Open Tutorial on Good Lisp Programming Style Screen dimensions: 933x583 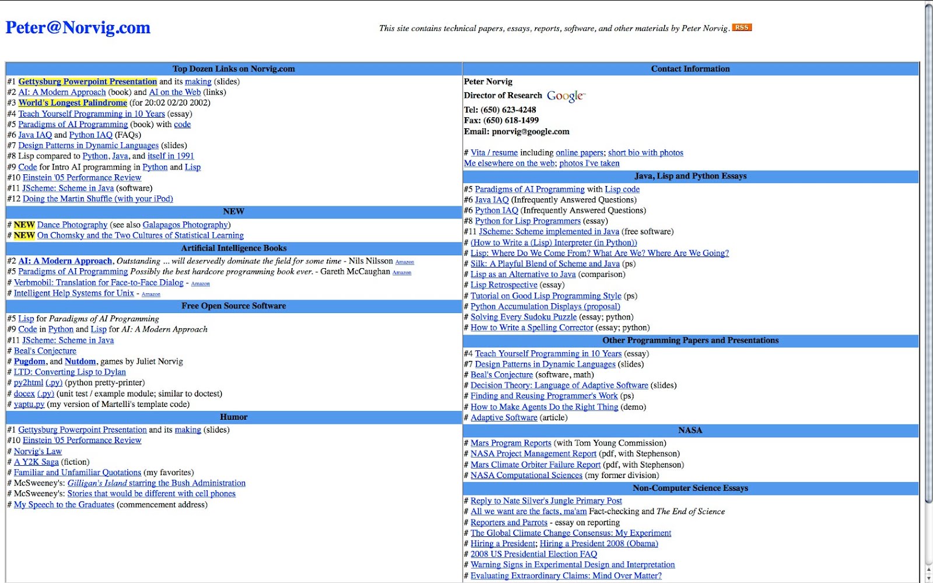pos(546,296)
